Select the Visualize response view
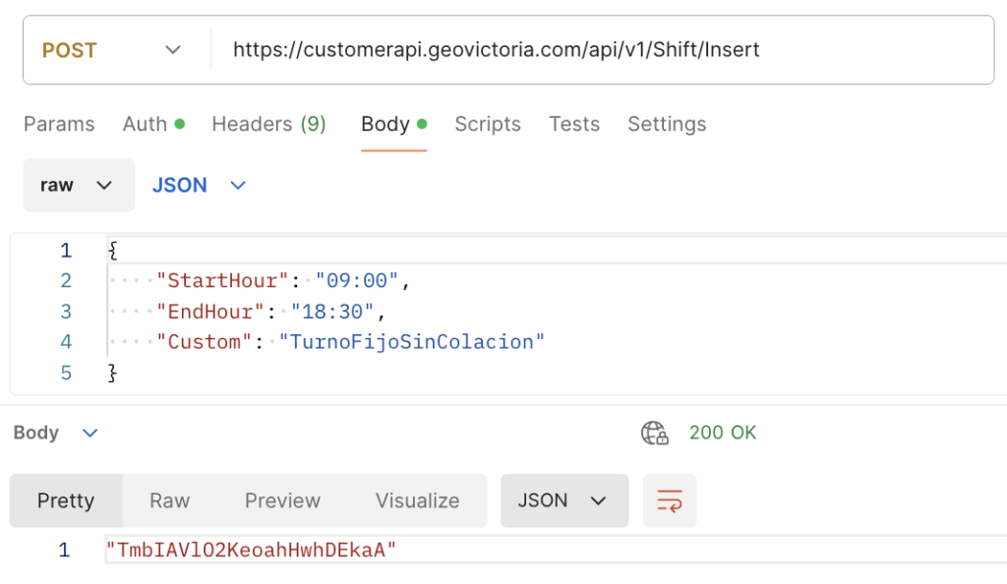 pos(417,500)
